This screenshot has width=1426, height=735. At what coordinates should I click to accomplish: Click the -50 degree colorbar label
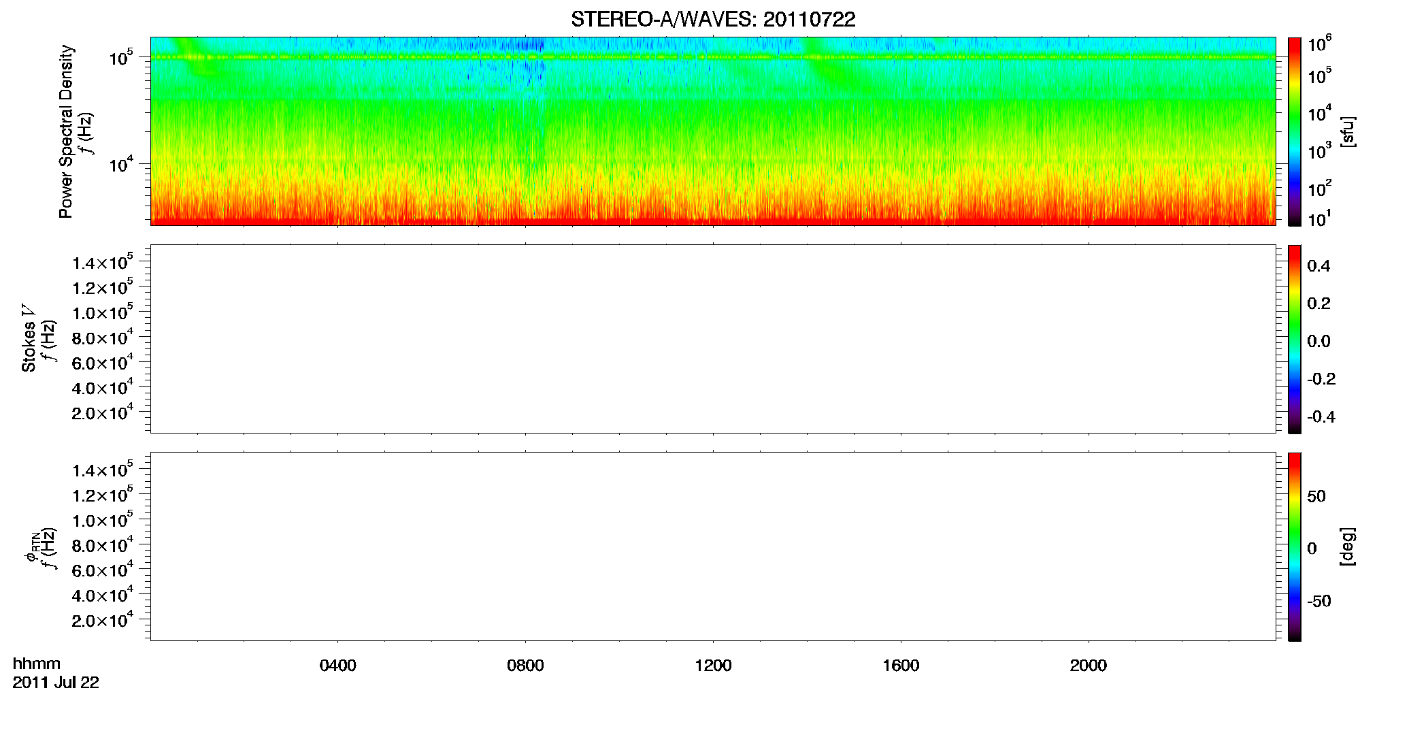coord(1319,602)
